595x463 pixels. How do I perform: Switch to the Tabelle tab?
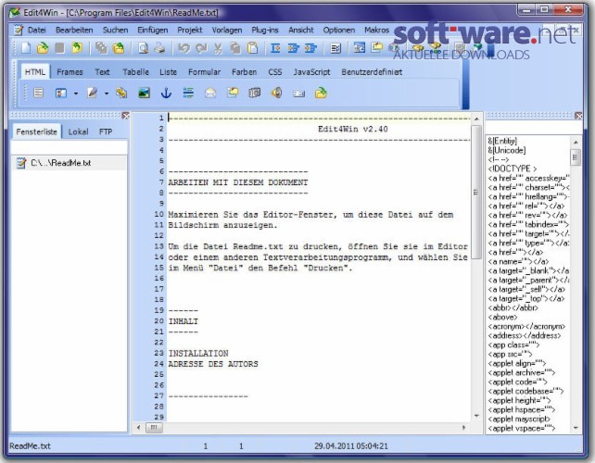pos(136,72)
